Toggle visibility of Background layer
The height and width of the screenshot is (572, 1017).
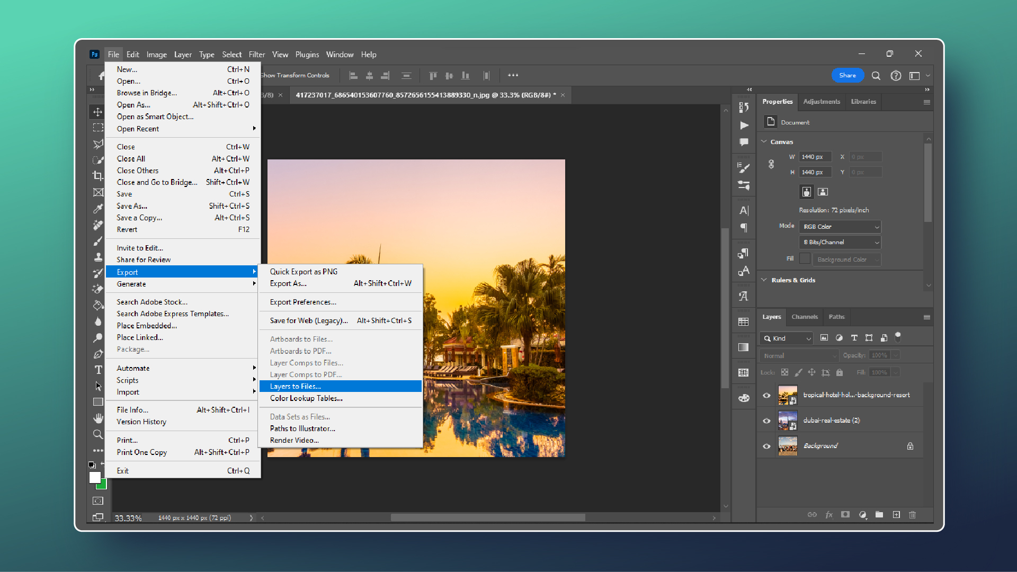[x=766, y=445]
